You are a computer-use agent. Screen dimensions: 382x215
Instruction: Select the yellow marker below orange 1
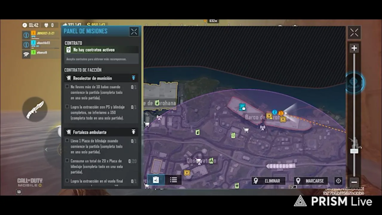(283, 119)
